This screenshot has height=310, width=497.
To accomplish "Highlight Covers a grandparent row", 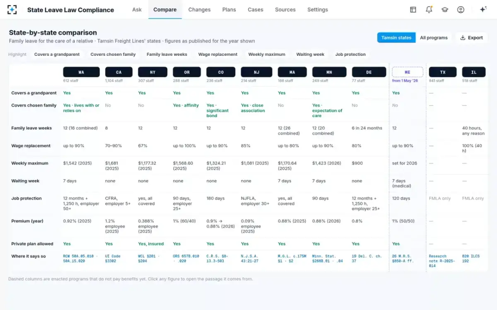I will point(57,54).
